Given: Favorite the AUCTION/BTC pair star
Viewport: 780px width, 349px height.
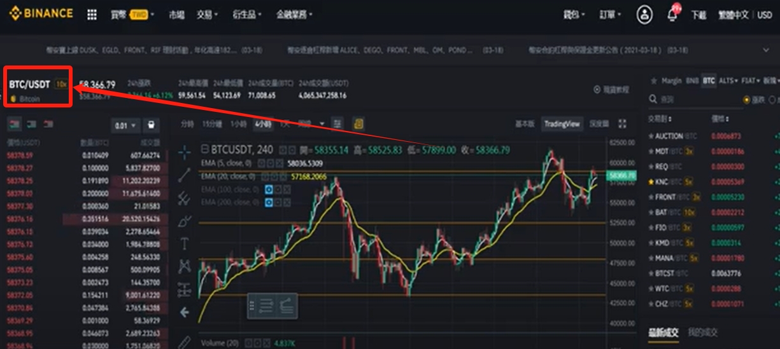Looking at the screenshot, I should [x=651, y=136].
